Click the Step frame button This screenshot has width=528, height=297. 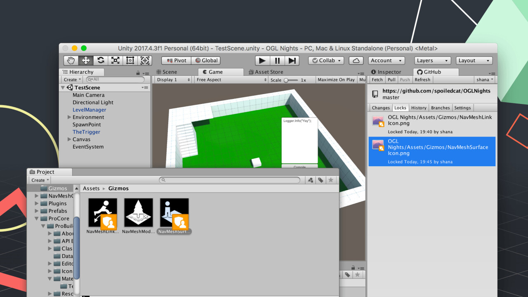coord(292,61)
